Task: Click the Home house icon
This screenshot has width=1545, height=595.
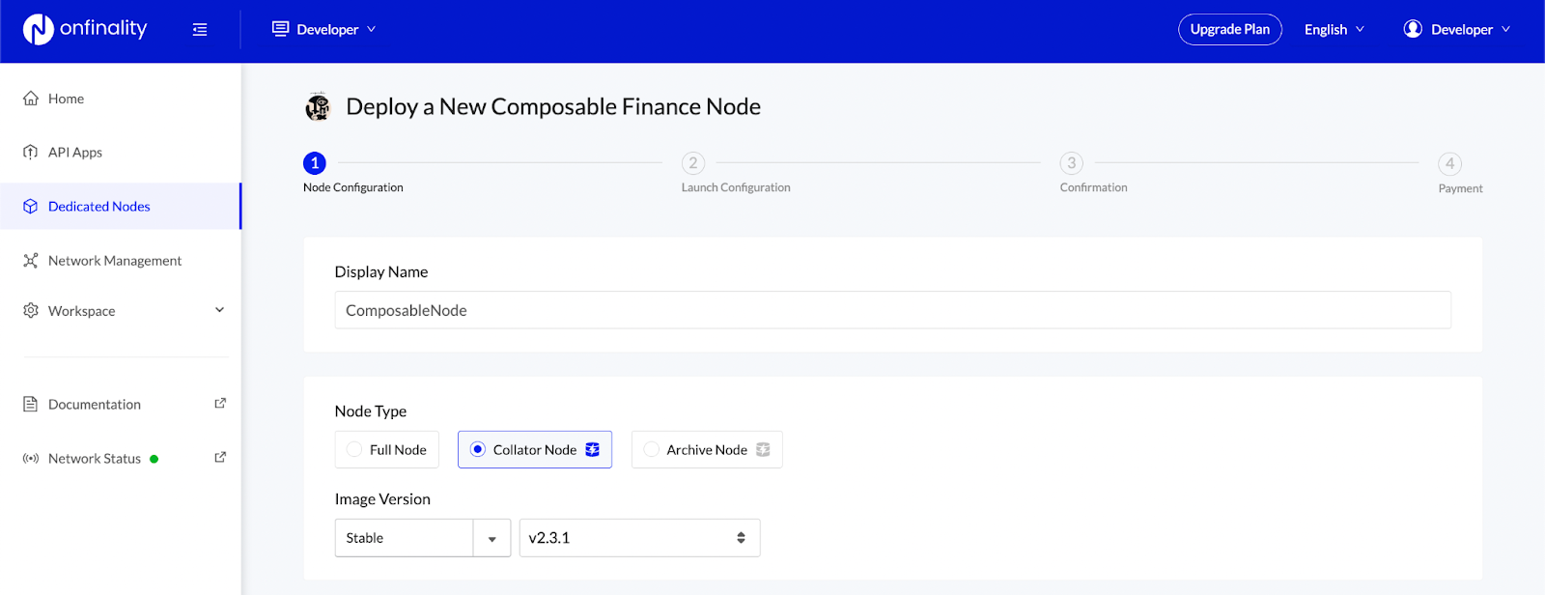Action: pos(31,99)
